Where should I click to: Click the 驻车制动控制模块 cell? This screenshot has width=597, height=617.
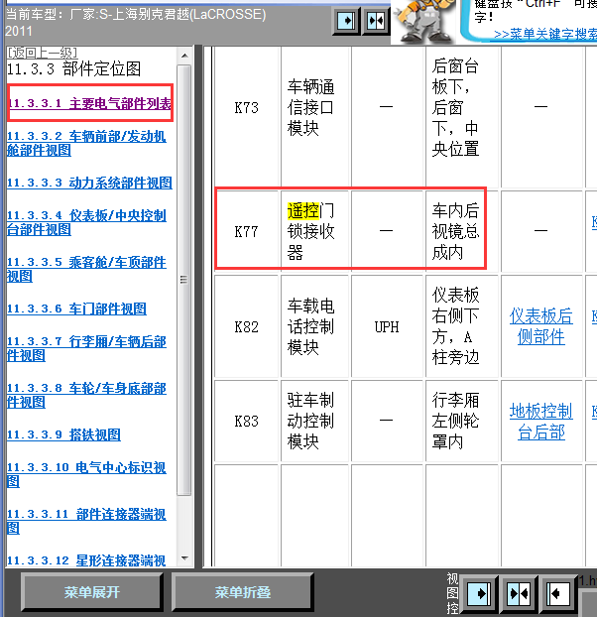315,422
